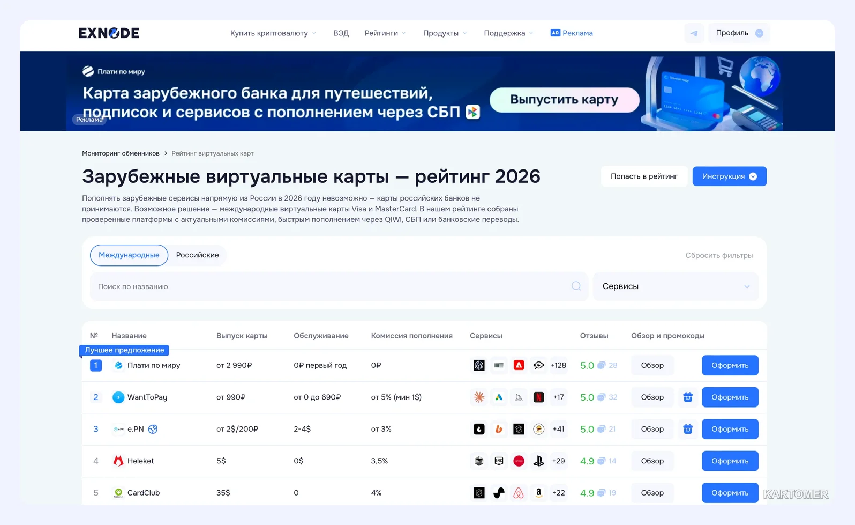Click the EXNODE logo
Viewport: 855px width, 525px height.
(x=109, y=33)
